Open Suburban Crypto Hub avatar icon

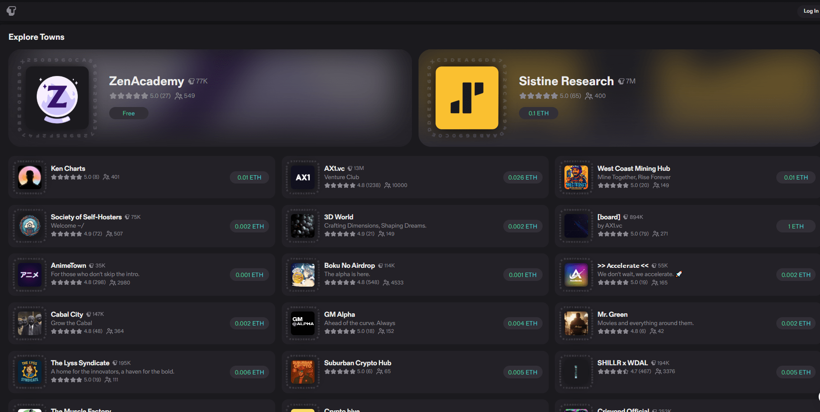(303, 372)
